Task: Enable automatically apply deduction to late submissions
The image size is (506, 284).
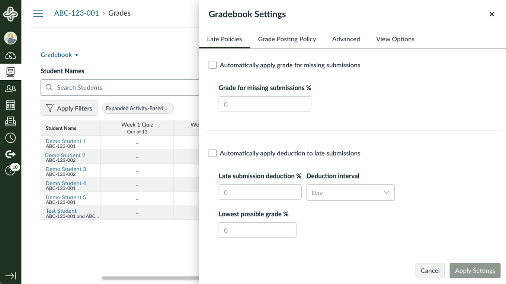Action: (x=212, y=153)
